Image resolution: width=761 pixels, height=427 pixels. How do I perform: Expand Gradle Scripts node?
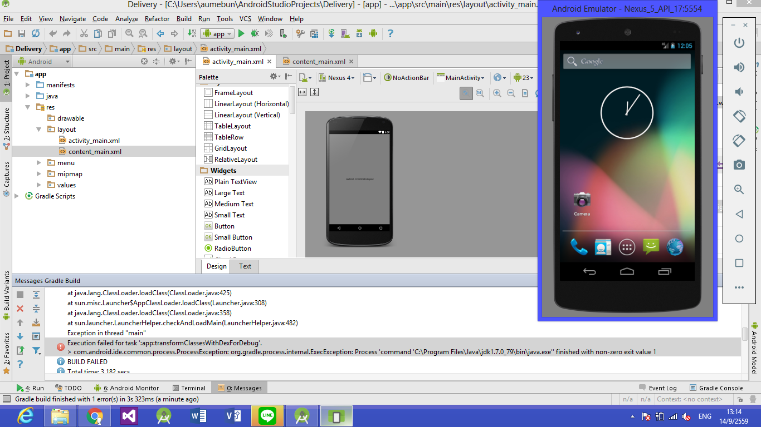tap(17, 196)
